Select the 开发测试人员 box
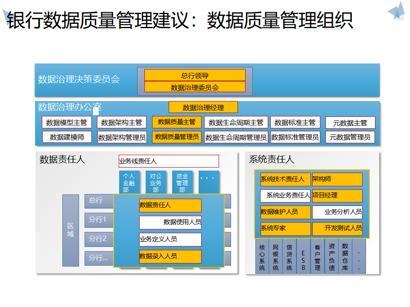The width and height of the screenshot is (410, 307). click(337, 228)
